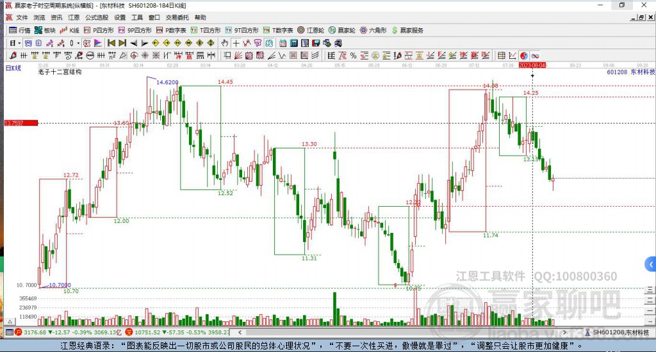
Task: Click the truck icon in toolbar
Action: (338, 43)
